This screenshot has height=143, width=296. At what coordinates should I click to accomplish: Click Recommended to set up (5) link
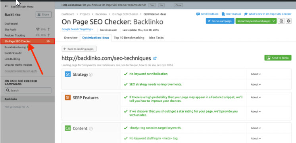click(x=21, y=71)
